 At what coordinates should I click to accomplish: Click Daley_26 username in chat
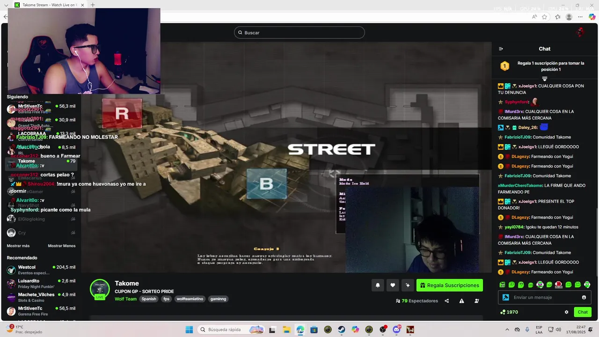527,127
